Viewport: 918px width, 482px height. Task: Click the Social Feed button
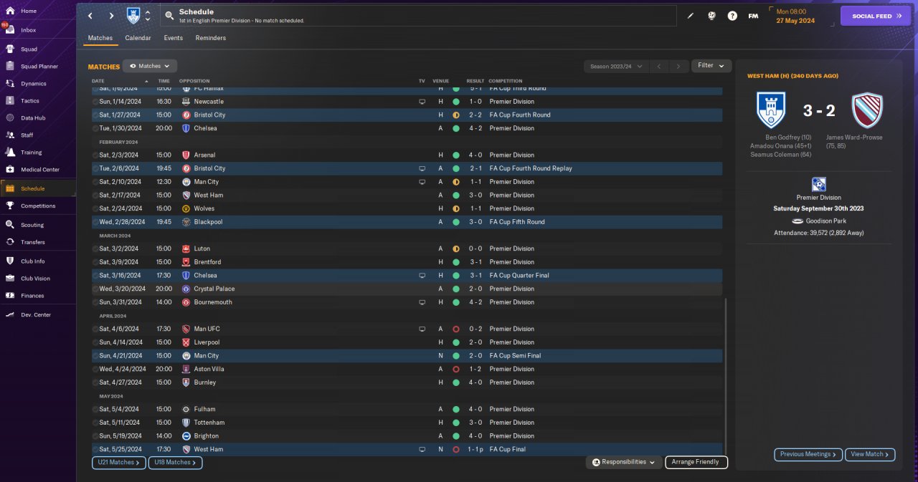tap(876, 16)
